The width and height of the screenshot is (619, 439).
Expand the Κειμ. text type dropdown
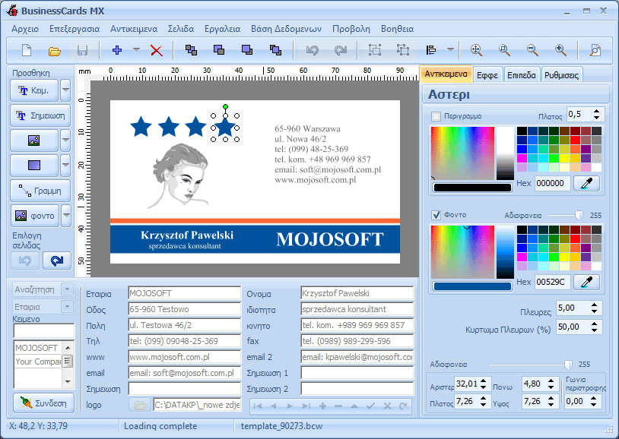point(65,90)
